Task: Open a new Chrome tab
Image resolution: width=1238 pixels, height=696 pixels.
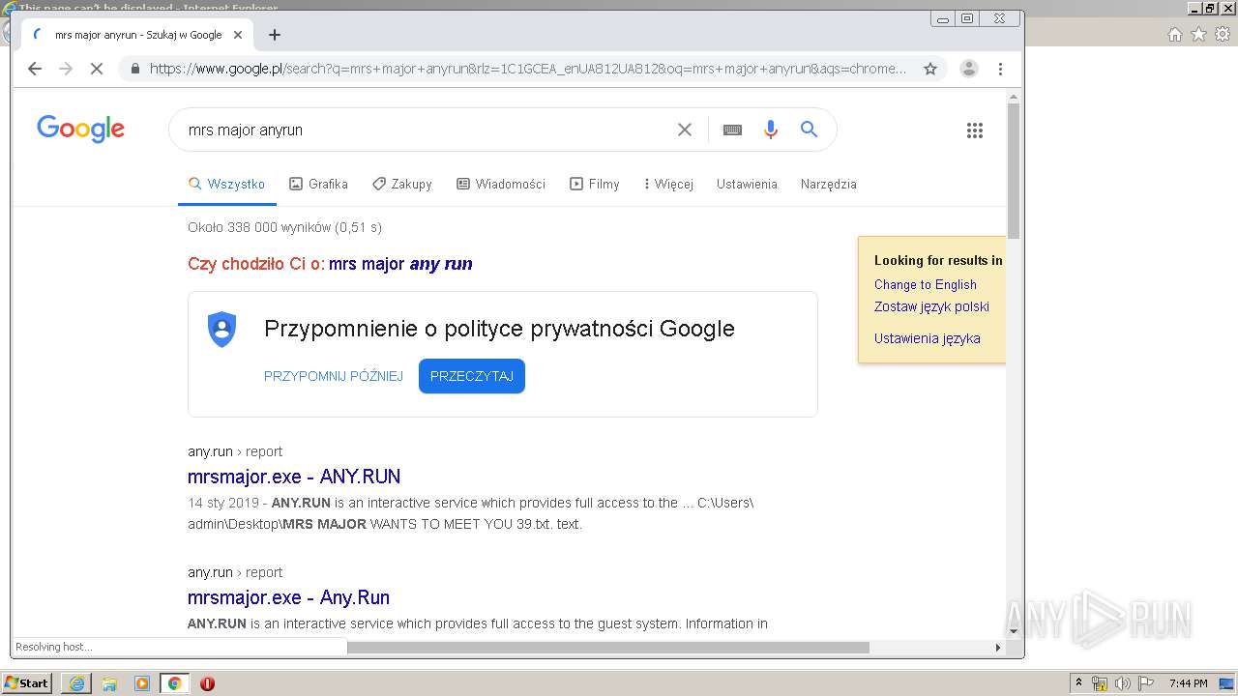Action: tap(275, 35)
